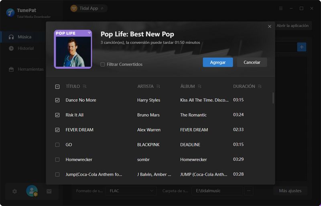The height and width of the screenshot is (206, 321).
Task: Open the user account avatar
Action: [x=32, y=191]
